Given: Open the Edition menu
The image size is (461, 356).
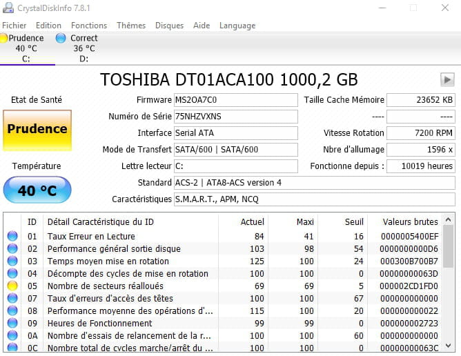Looking at the screenshot, I should click(48, 26).
